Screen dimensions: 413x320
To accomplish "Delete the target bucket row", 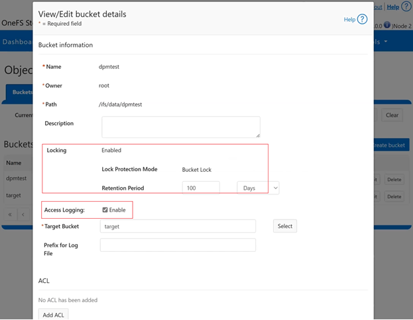I will coord(394,196).
